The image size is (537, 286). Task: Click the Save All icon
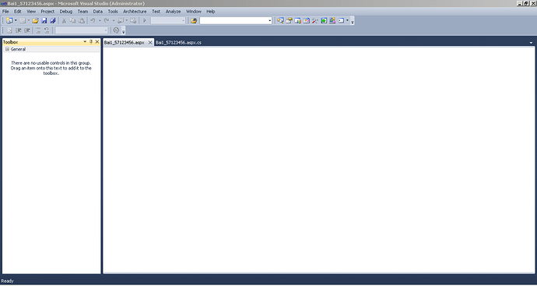[53, 20]
